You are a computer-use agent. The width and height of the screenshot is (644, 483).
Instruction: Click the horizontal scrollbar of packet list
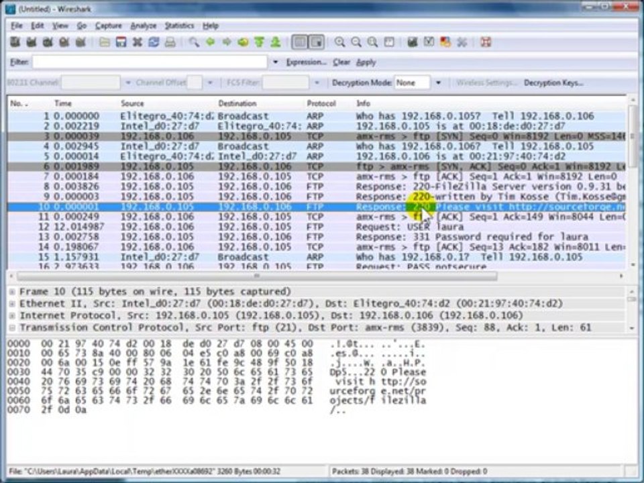[x=257, y=276]
